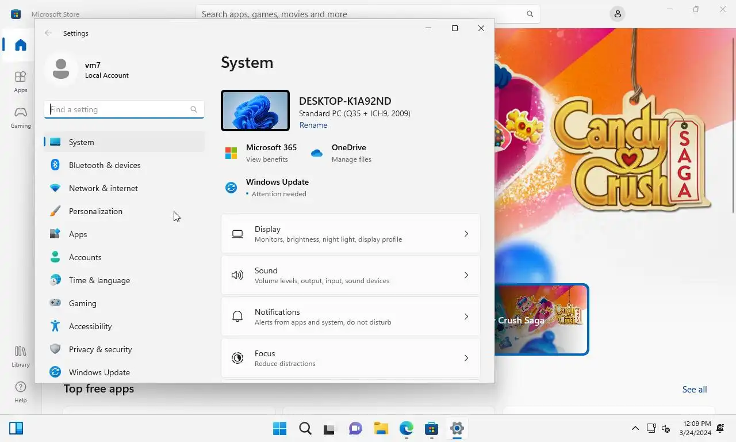Viewport: 736px width, 442px height.
Task: Click the Candy Crush Saga hero banner
Action: (615, 155)
